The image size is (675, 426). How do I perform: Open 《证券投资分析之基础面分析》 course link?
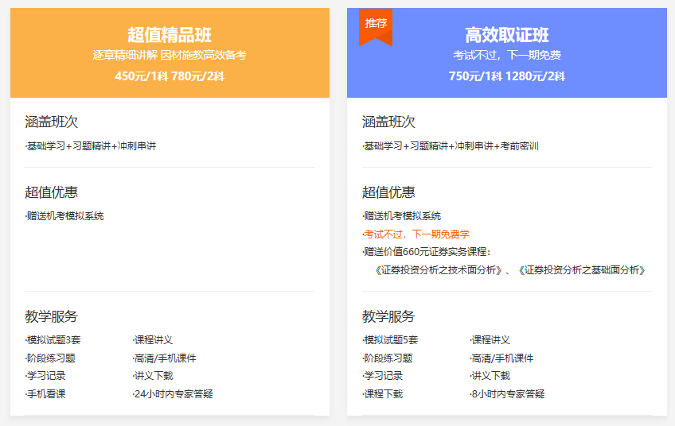pos(581,270)
